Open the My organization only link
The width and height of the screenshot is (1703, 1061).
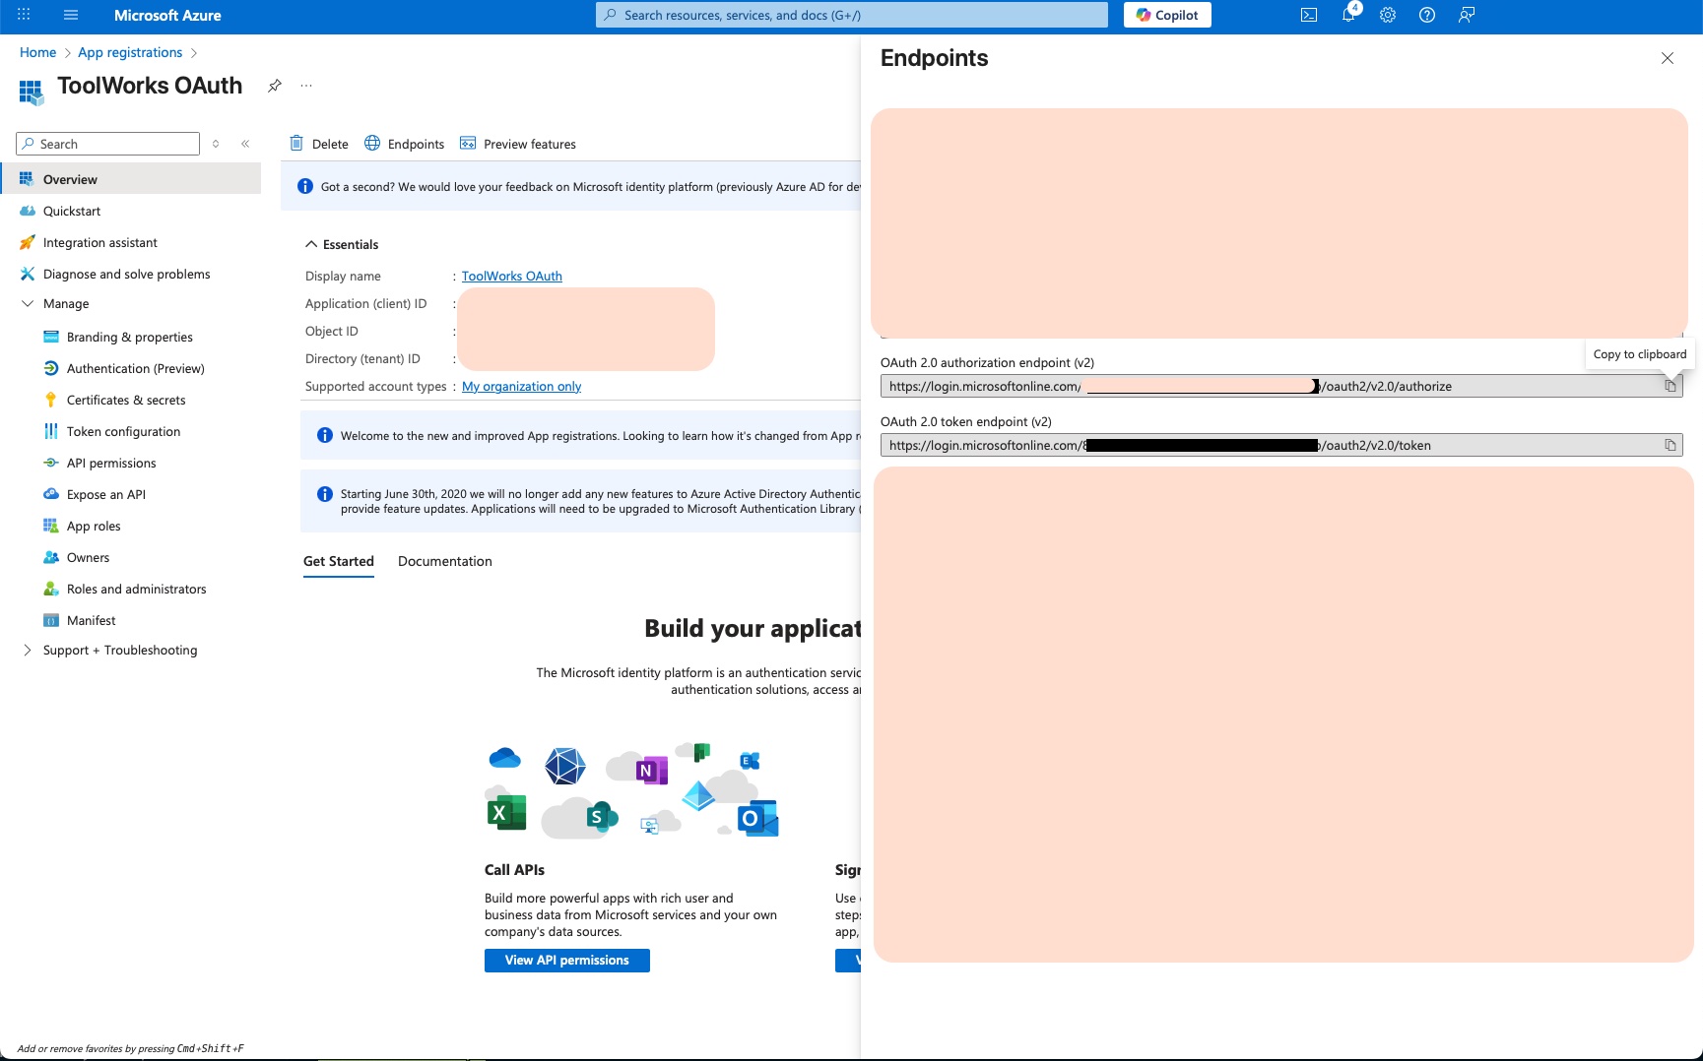(520, 386)
